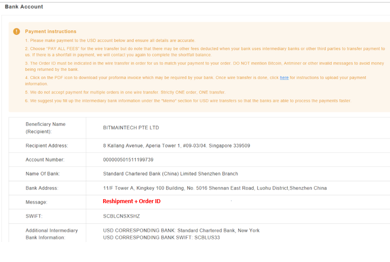The height and width of the screenshot is (262, 390).
Task: Click the 'Payment instructions' heading
Action: pos(51,31)
